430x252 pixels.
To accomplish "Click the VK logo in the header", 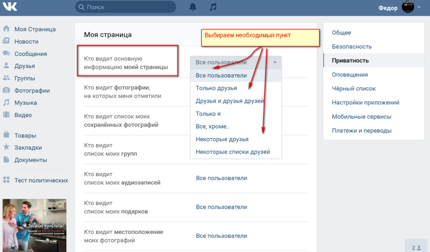I will (10, 7).
